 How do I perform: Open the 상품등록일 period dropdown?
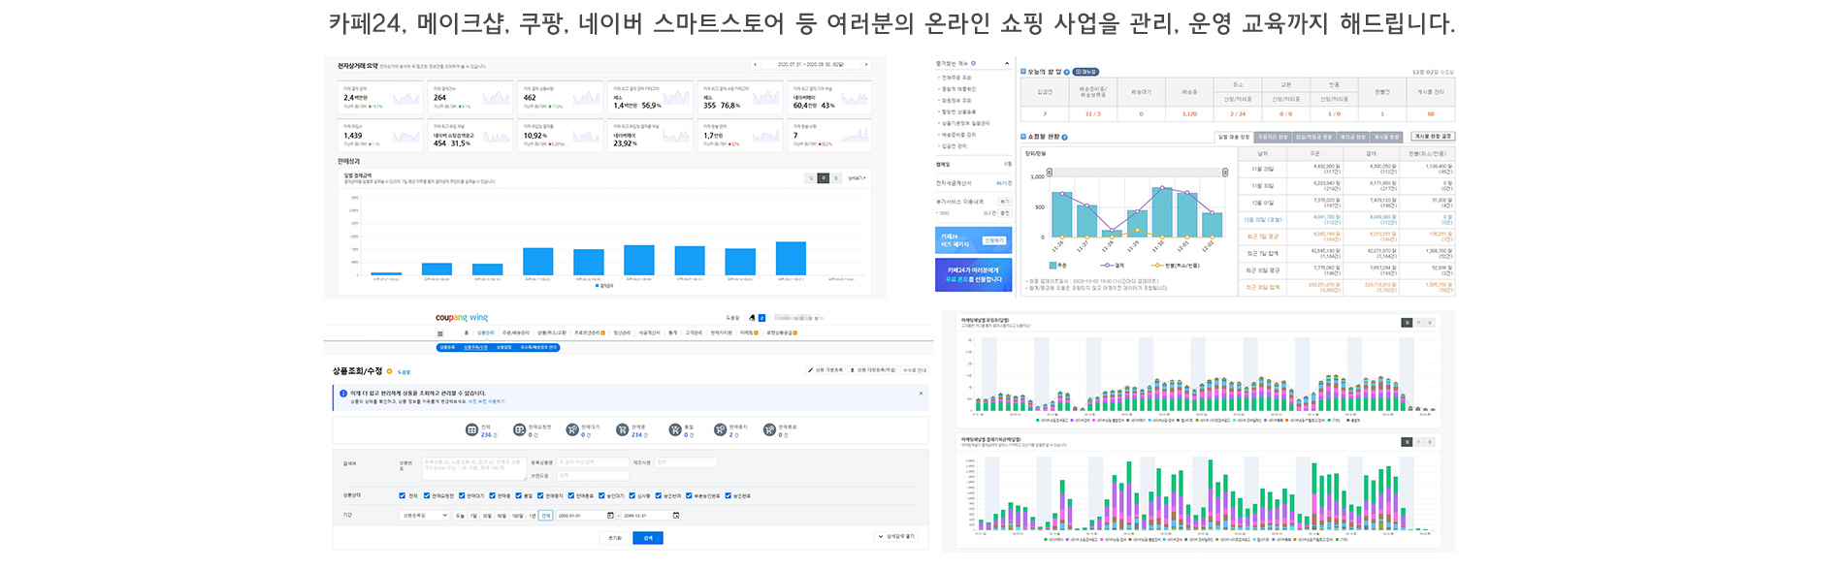click(x=424, y=516)
